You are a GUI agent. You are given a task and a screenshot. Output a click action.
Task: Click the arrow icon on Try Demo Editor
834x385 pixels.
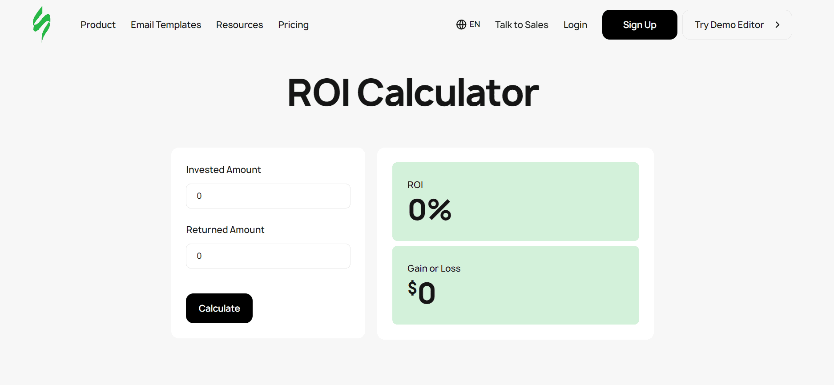click(778, 24)
